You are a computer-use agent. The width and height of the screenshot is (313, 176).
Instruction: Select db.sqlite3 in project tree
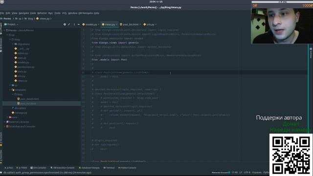19,108
